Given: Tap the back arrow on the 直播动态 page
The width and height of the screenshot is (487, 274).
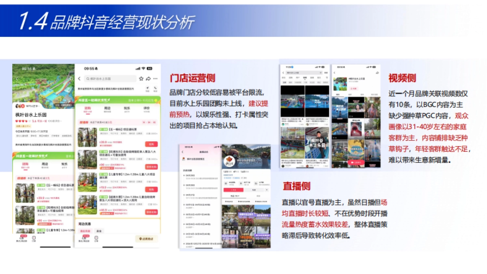Looking at the screenshot, I should pos(182,152).
